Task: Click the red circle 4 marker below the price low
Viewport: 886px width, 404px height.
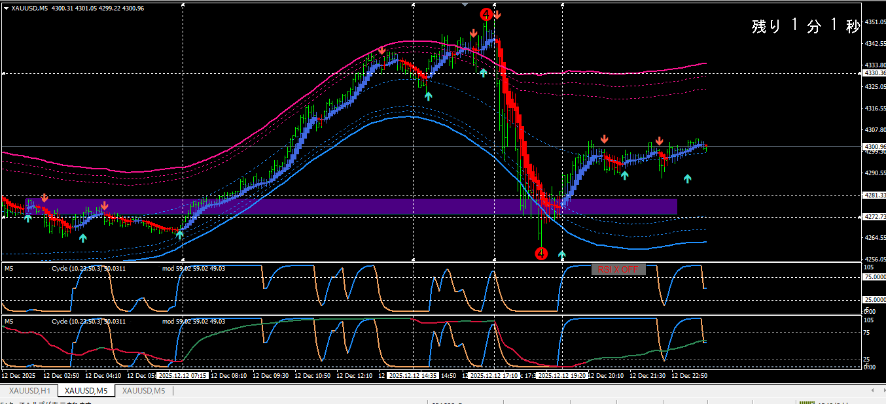Action: click(x=541, y=253)
